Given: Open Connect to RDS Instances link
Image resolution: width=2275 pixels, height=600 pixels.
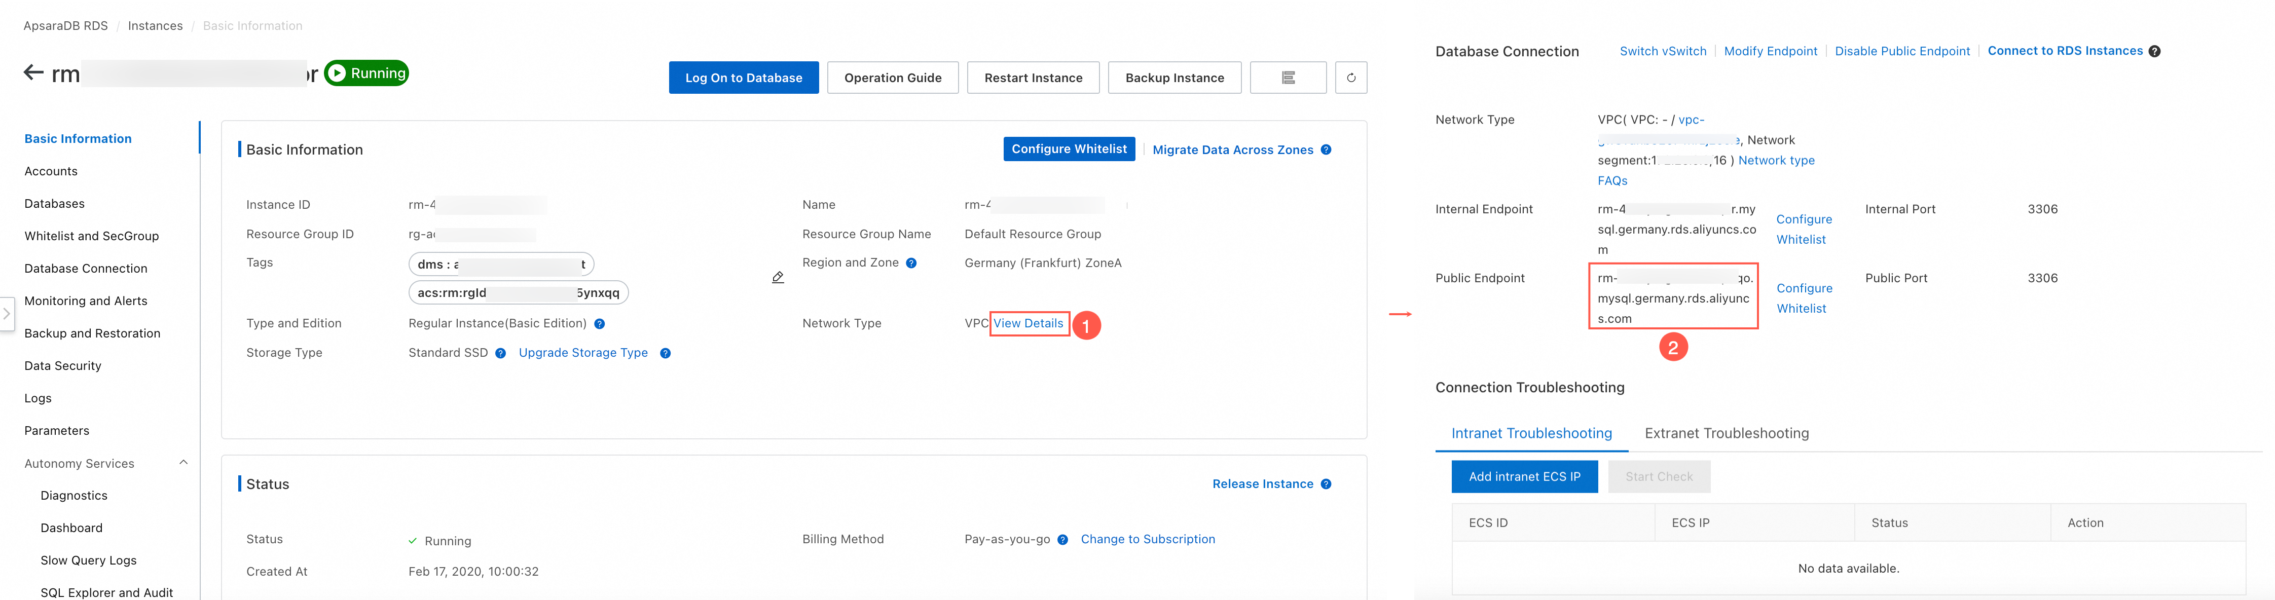Looking at the screenshot, I should [2065, 51].
